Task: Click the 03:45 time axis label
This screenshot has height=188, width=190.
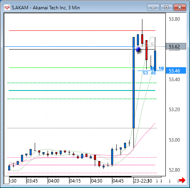Action: [x=32, y=181]
